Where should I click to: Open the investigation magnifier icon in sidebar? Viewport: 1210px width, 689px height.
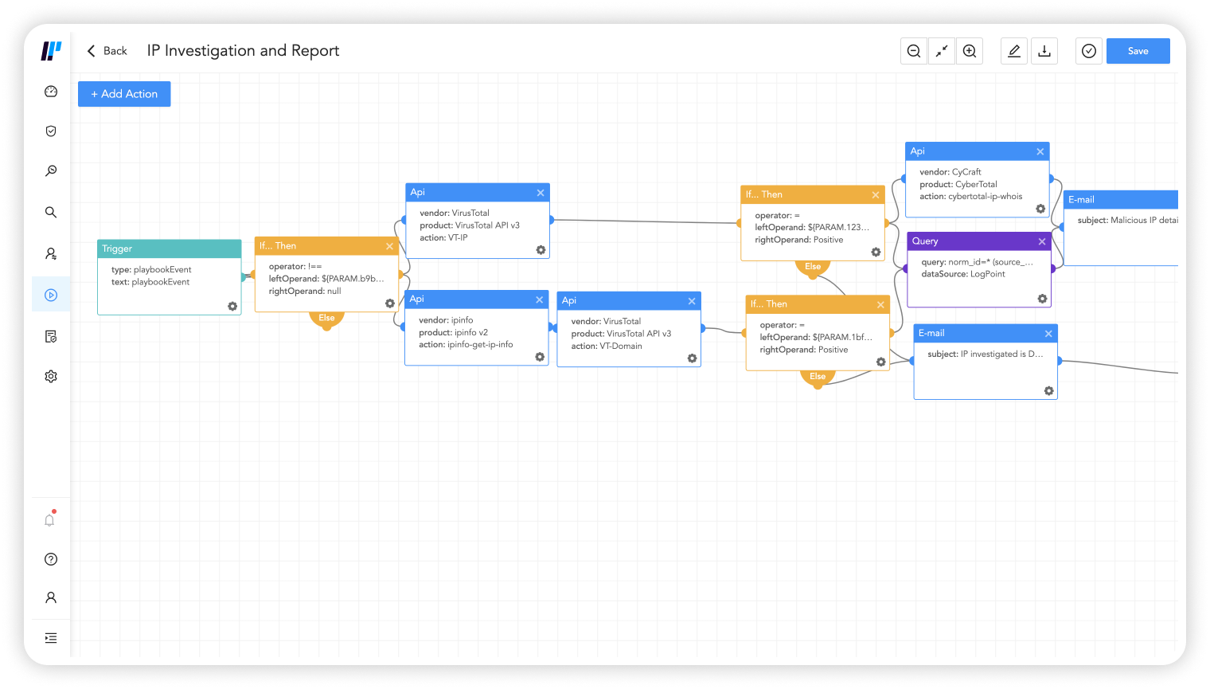(51, 171)
